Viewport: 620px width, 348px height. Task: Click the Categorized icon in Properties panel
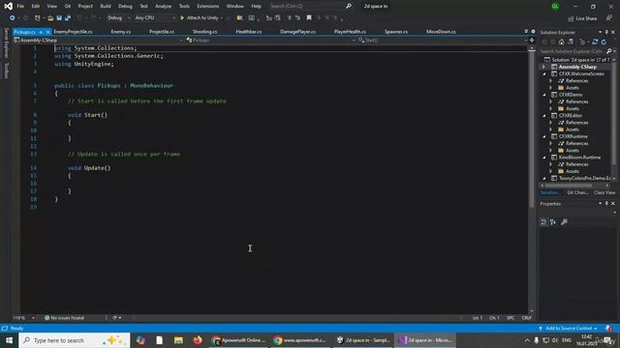click(x=544, y=221)
